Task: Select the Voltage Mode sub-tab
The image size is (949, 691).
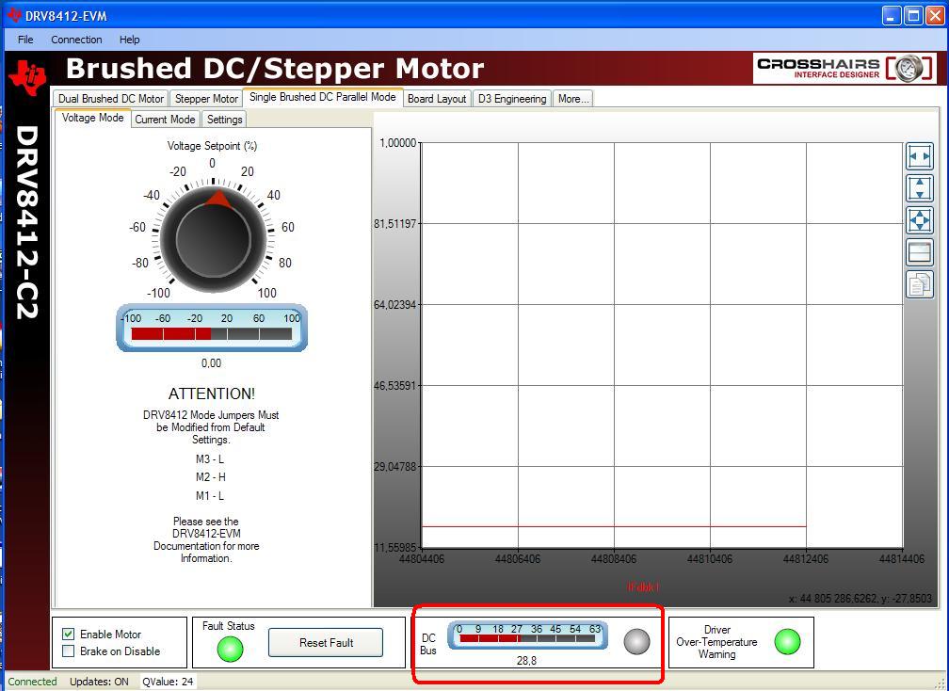Action: pos(92,118)
